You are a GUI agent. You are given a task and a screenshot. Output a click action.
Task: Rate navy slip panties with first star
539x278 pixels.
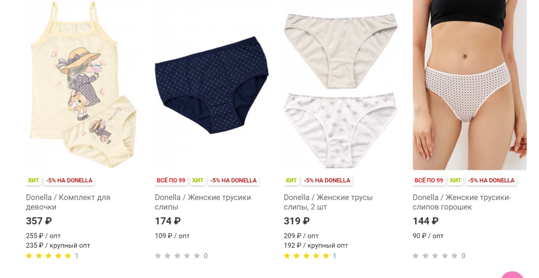coord(158,256)
